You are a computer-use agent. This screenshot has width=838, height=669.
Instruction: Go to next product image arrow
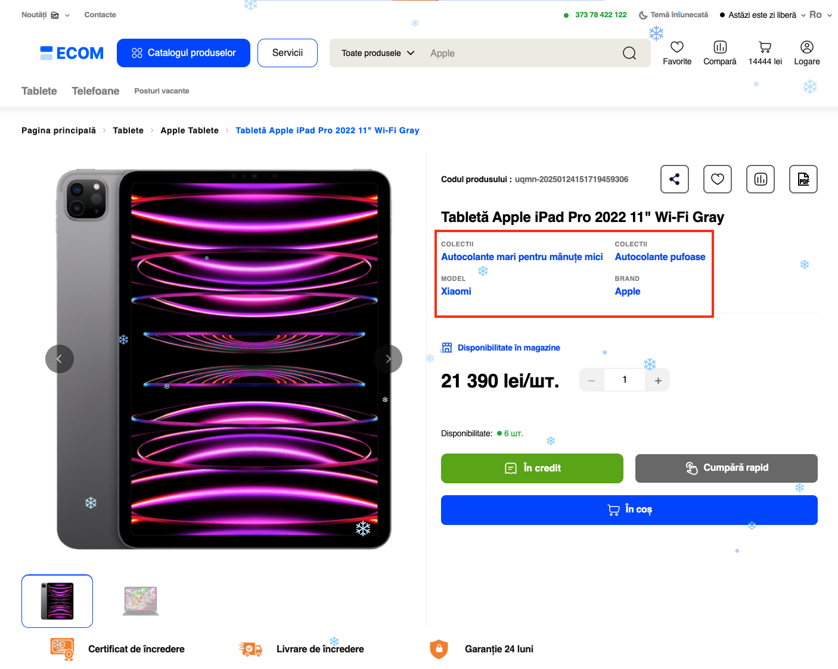(388, 359)
